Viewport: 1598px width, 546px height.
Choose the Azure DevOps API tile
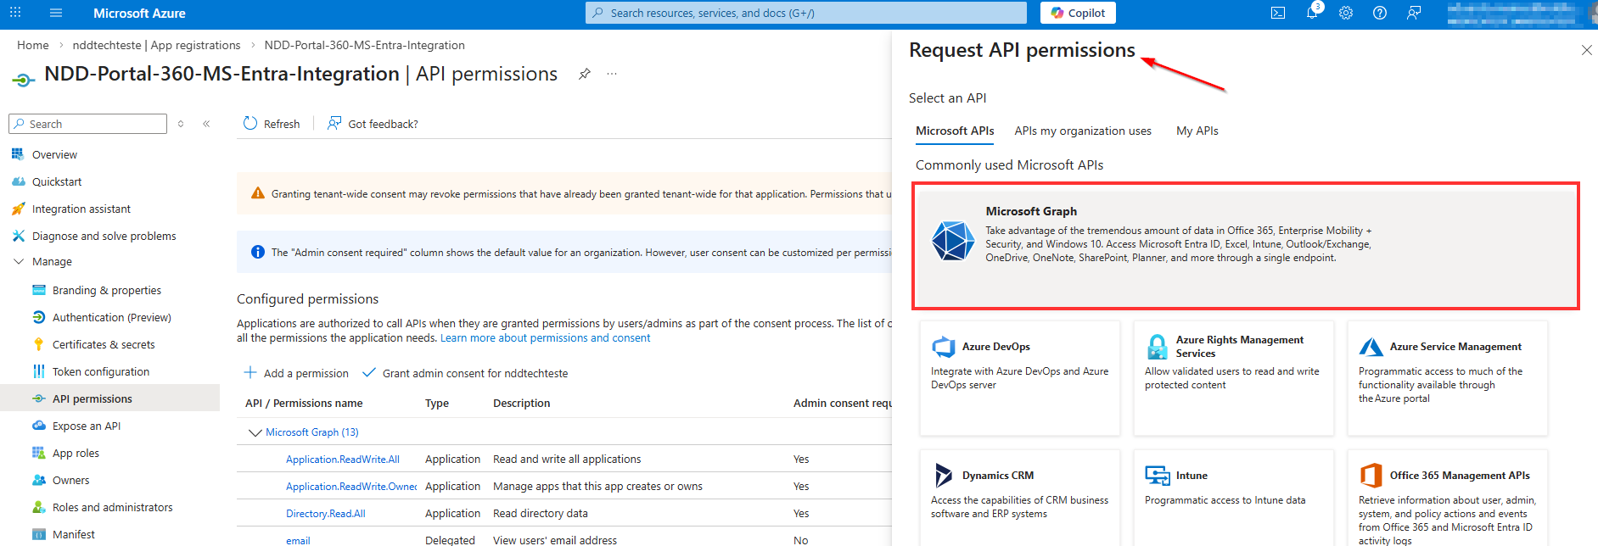[1019, 377]
